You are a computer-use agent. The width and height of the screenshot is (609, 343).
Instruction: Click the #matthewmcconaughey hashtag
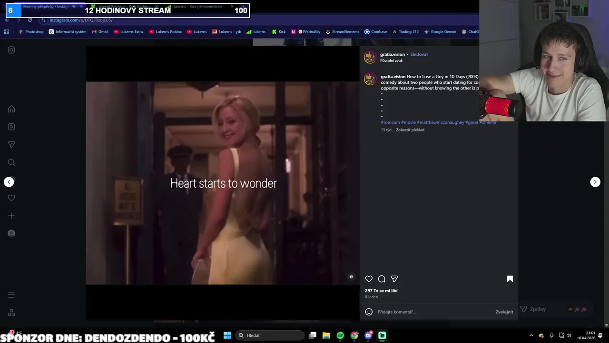(x=441, y=122)
